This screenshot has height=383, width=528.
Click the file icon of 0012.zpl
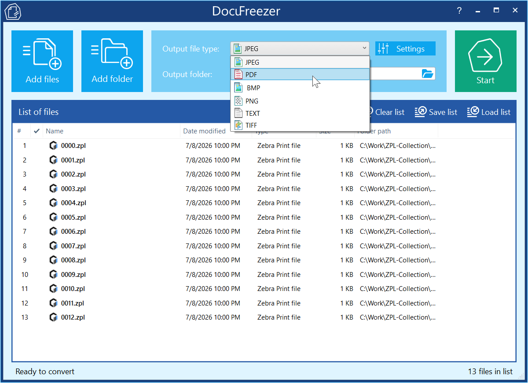coord(54,317)
